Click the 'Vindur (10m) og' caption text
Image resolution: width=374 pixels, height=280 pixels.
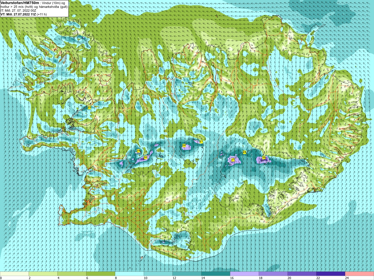53,3
